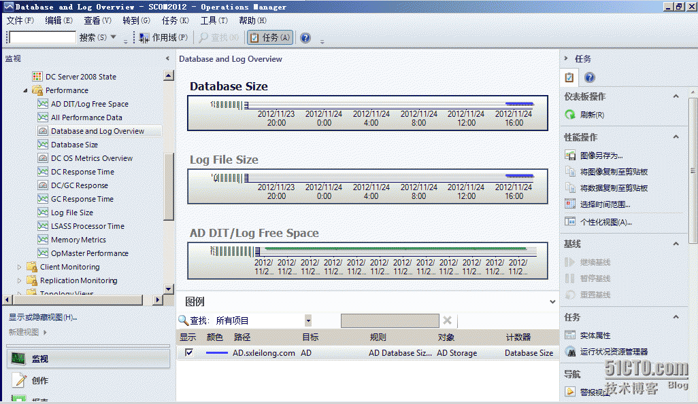Toggle the 任务(A) toolbar button
The width and height of the screenshot is (698, 404).
(270, 38)
